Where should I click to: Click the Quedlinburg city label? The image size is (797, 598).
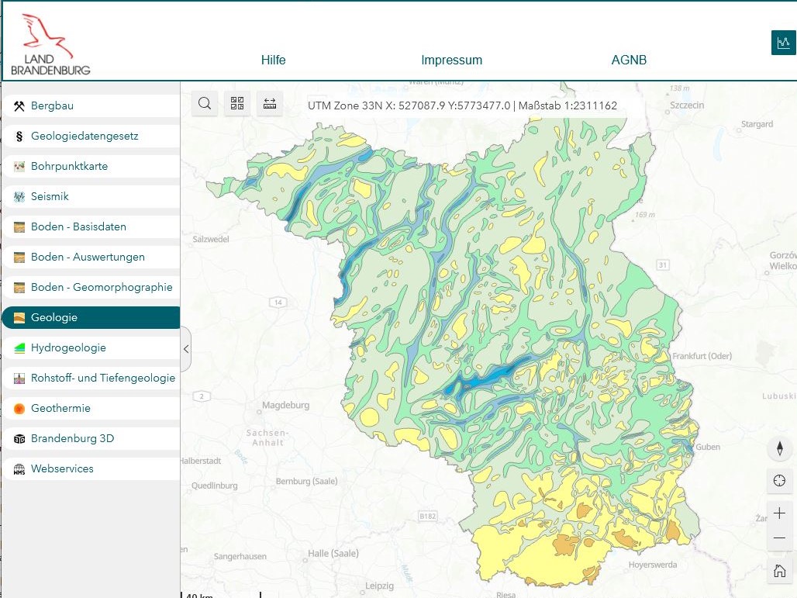pos(215,486)
